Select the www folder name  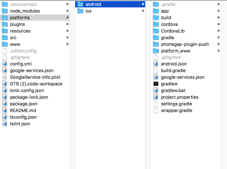tap(15, 44)
